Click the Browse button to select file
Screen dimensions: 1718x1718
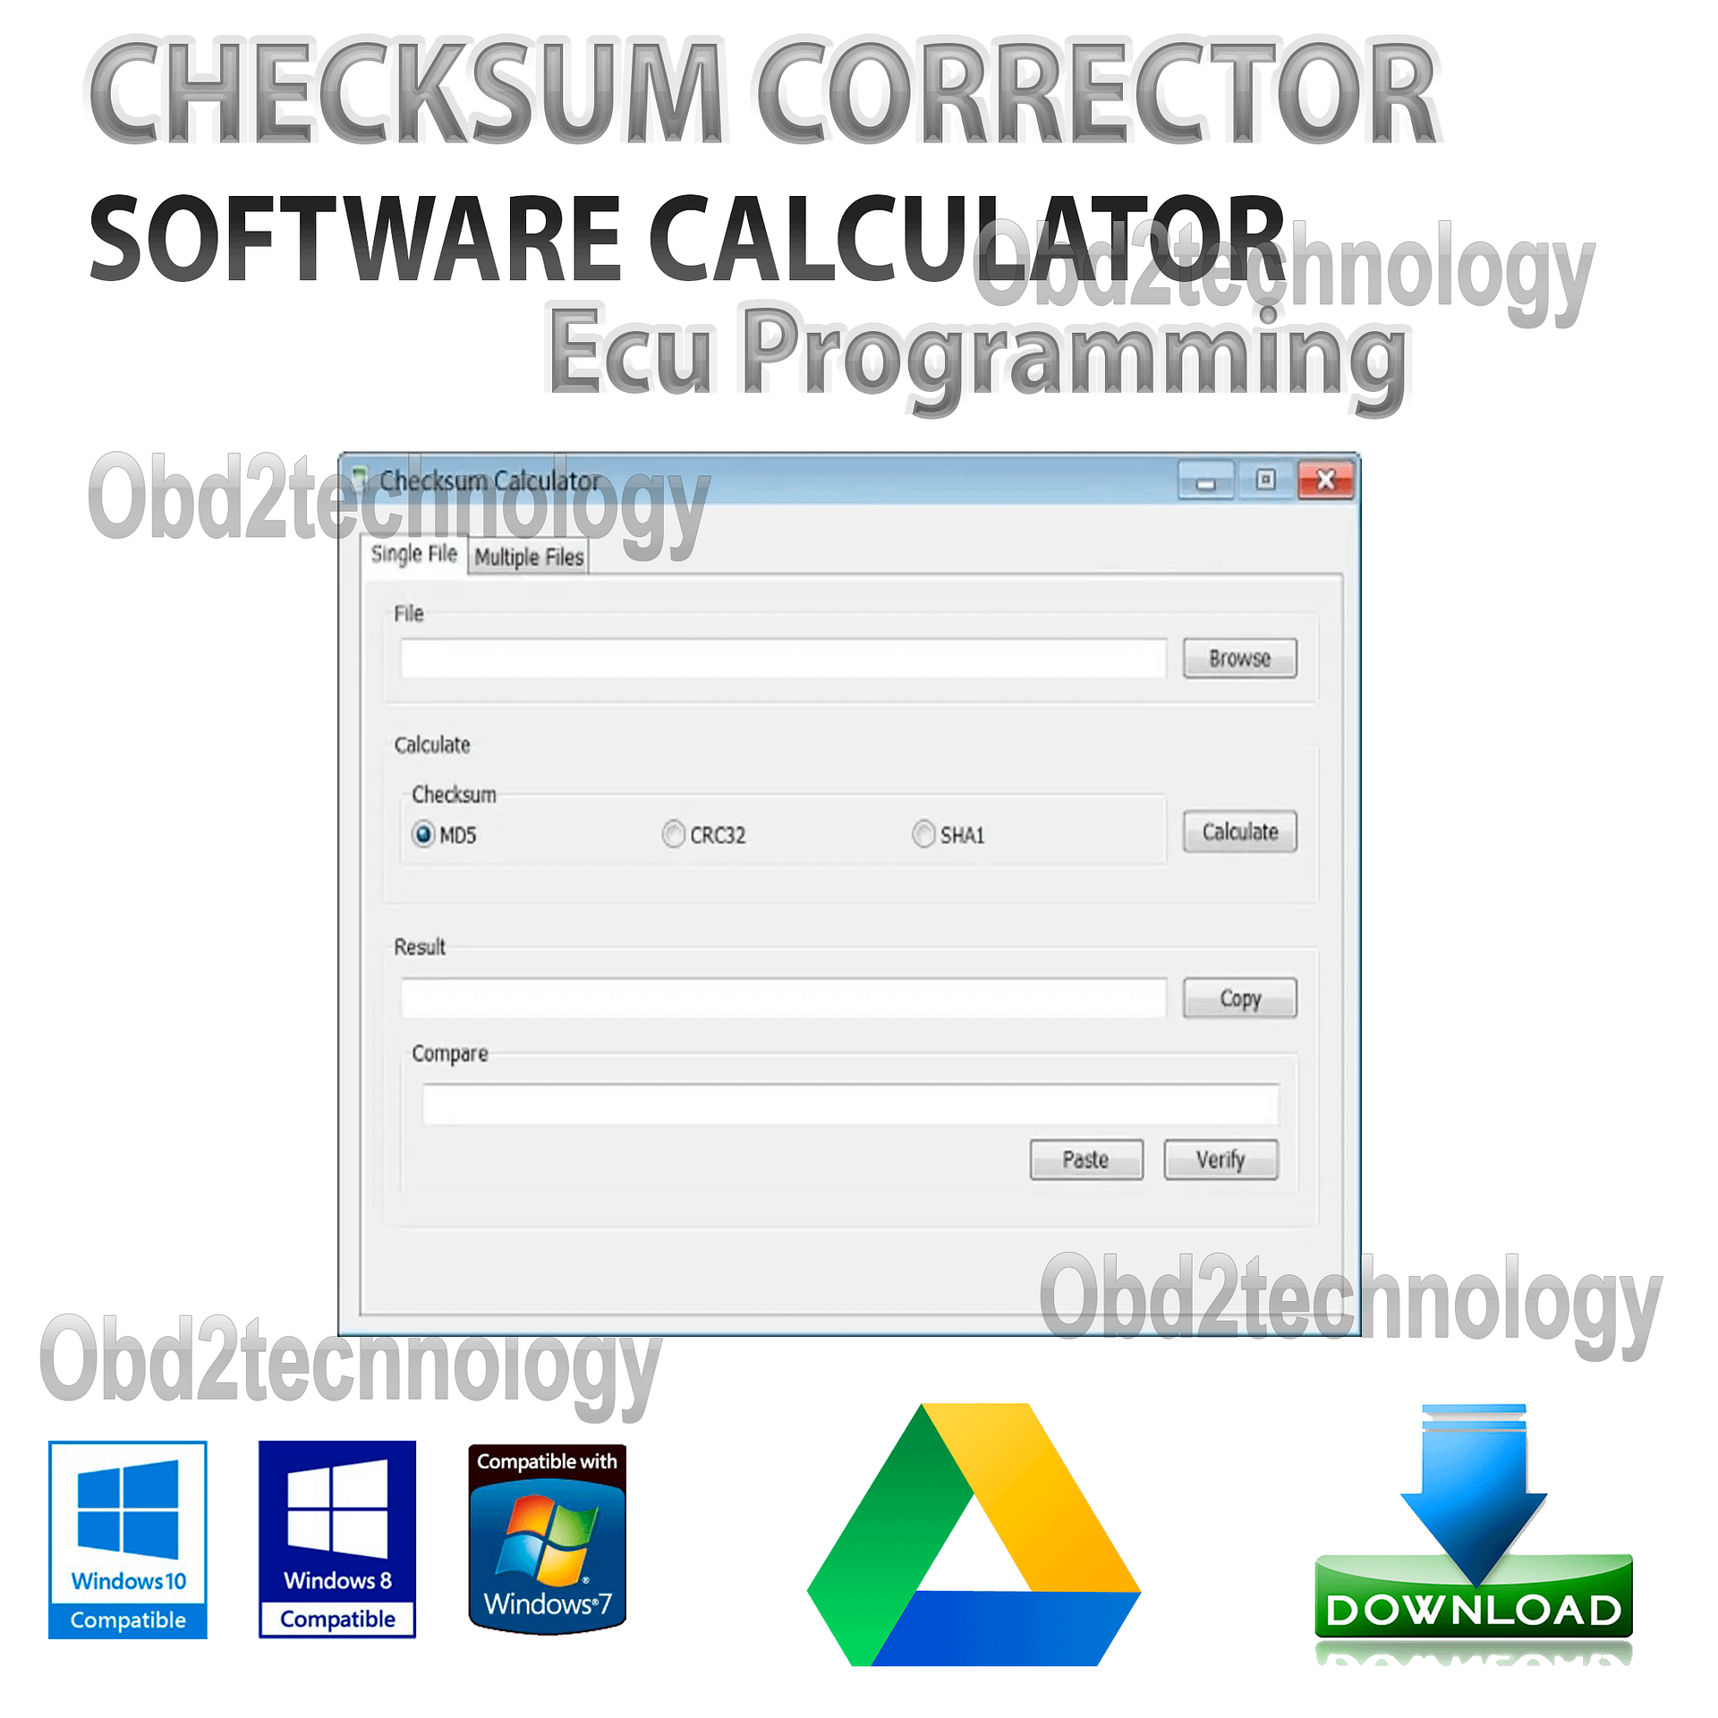(x=1243, y=656)
